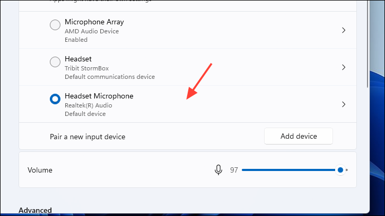This screenshot has height=216, width=385.
Task: Select the Microphone Array radio button
Action: coord(55,25)
